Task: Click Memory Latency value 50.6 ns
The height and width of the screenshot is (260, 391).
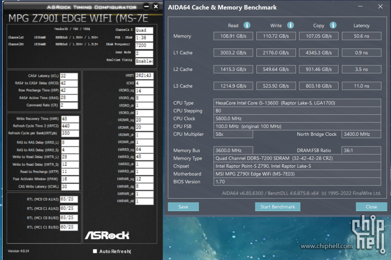Action: (361, 36)
